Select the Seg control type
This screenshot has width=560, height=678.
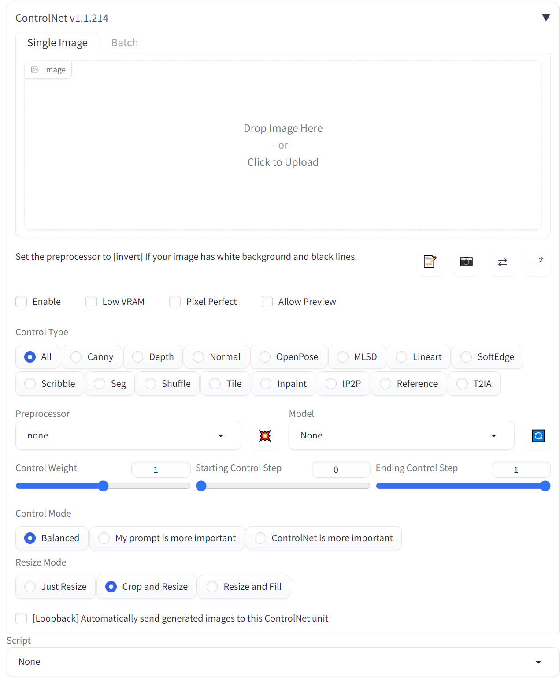[x=110, y=384]
